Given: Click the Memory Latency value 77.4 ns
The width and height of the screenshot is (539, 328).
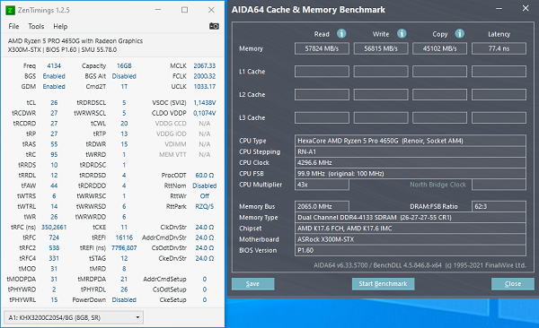Looking at the screenshot, I should (499, 48).
